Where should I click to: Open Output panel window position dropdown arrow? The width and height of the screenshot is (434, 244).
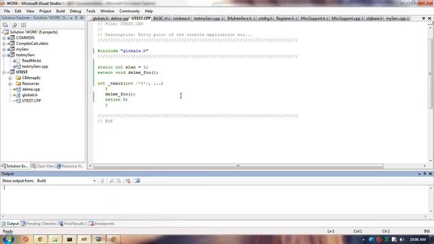pos(419,174)
